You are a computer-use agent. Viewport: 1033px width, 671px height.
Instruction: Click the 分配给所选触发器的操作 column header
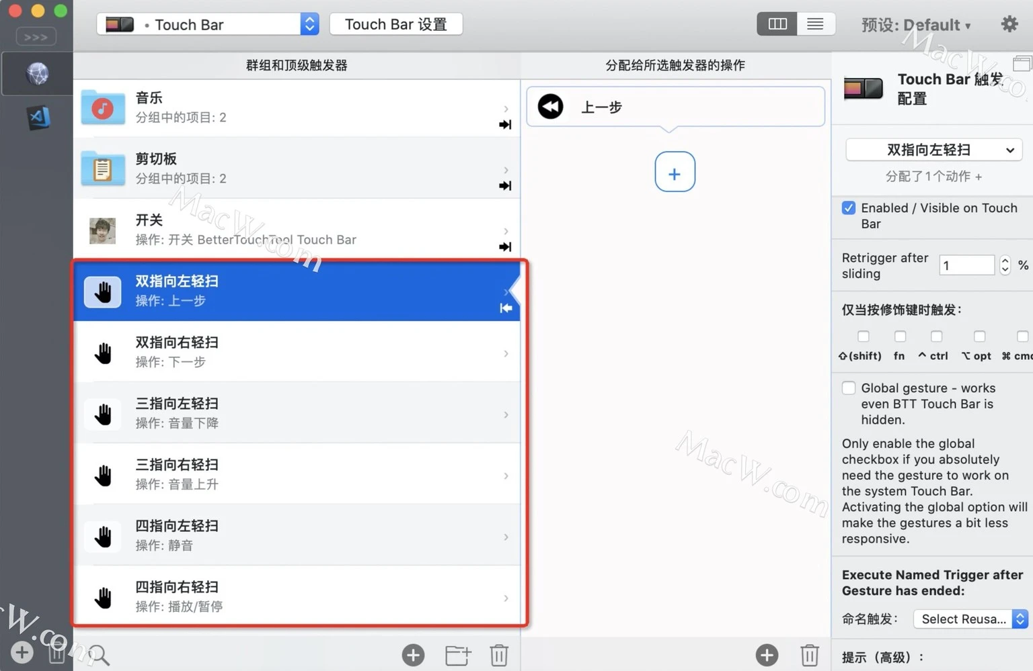(x=675, y=65)
